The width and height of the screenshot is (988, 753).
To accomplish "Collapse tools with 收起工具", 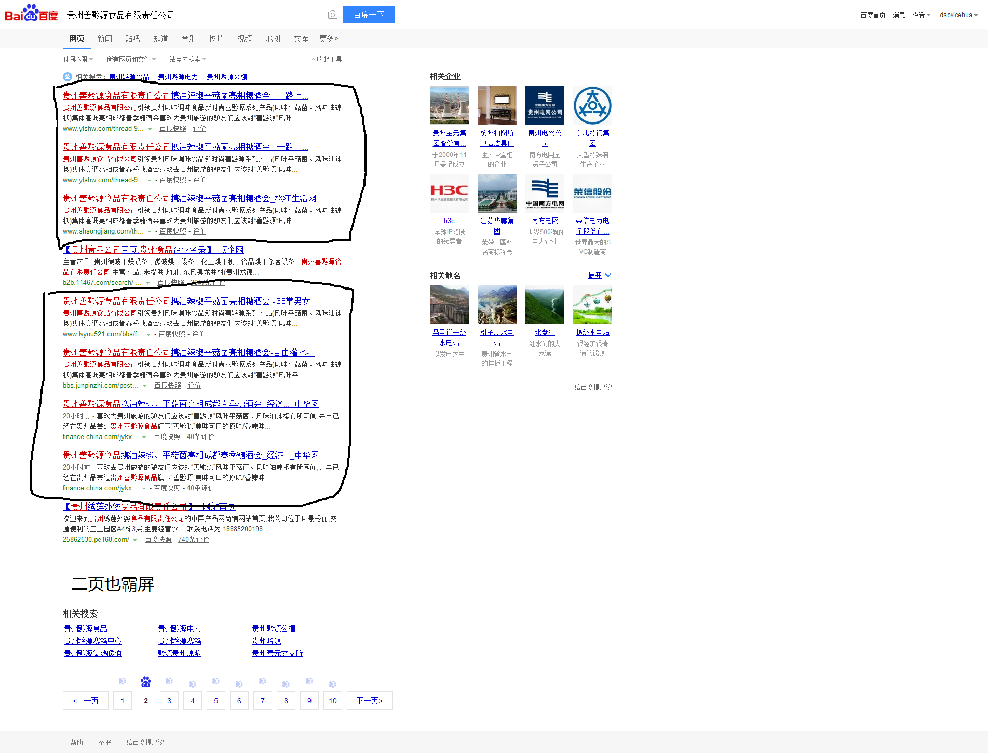I will pyautogui.click(x=327, y=59).
